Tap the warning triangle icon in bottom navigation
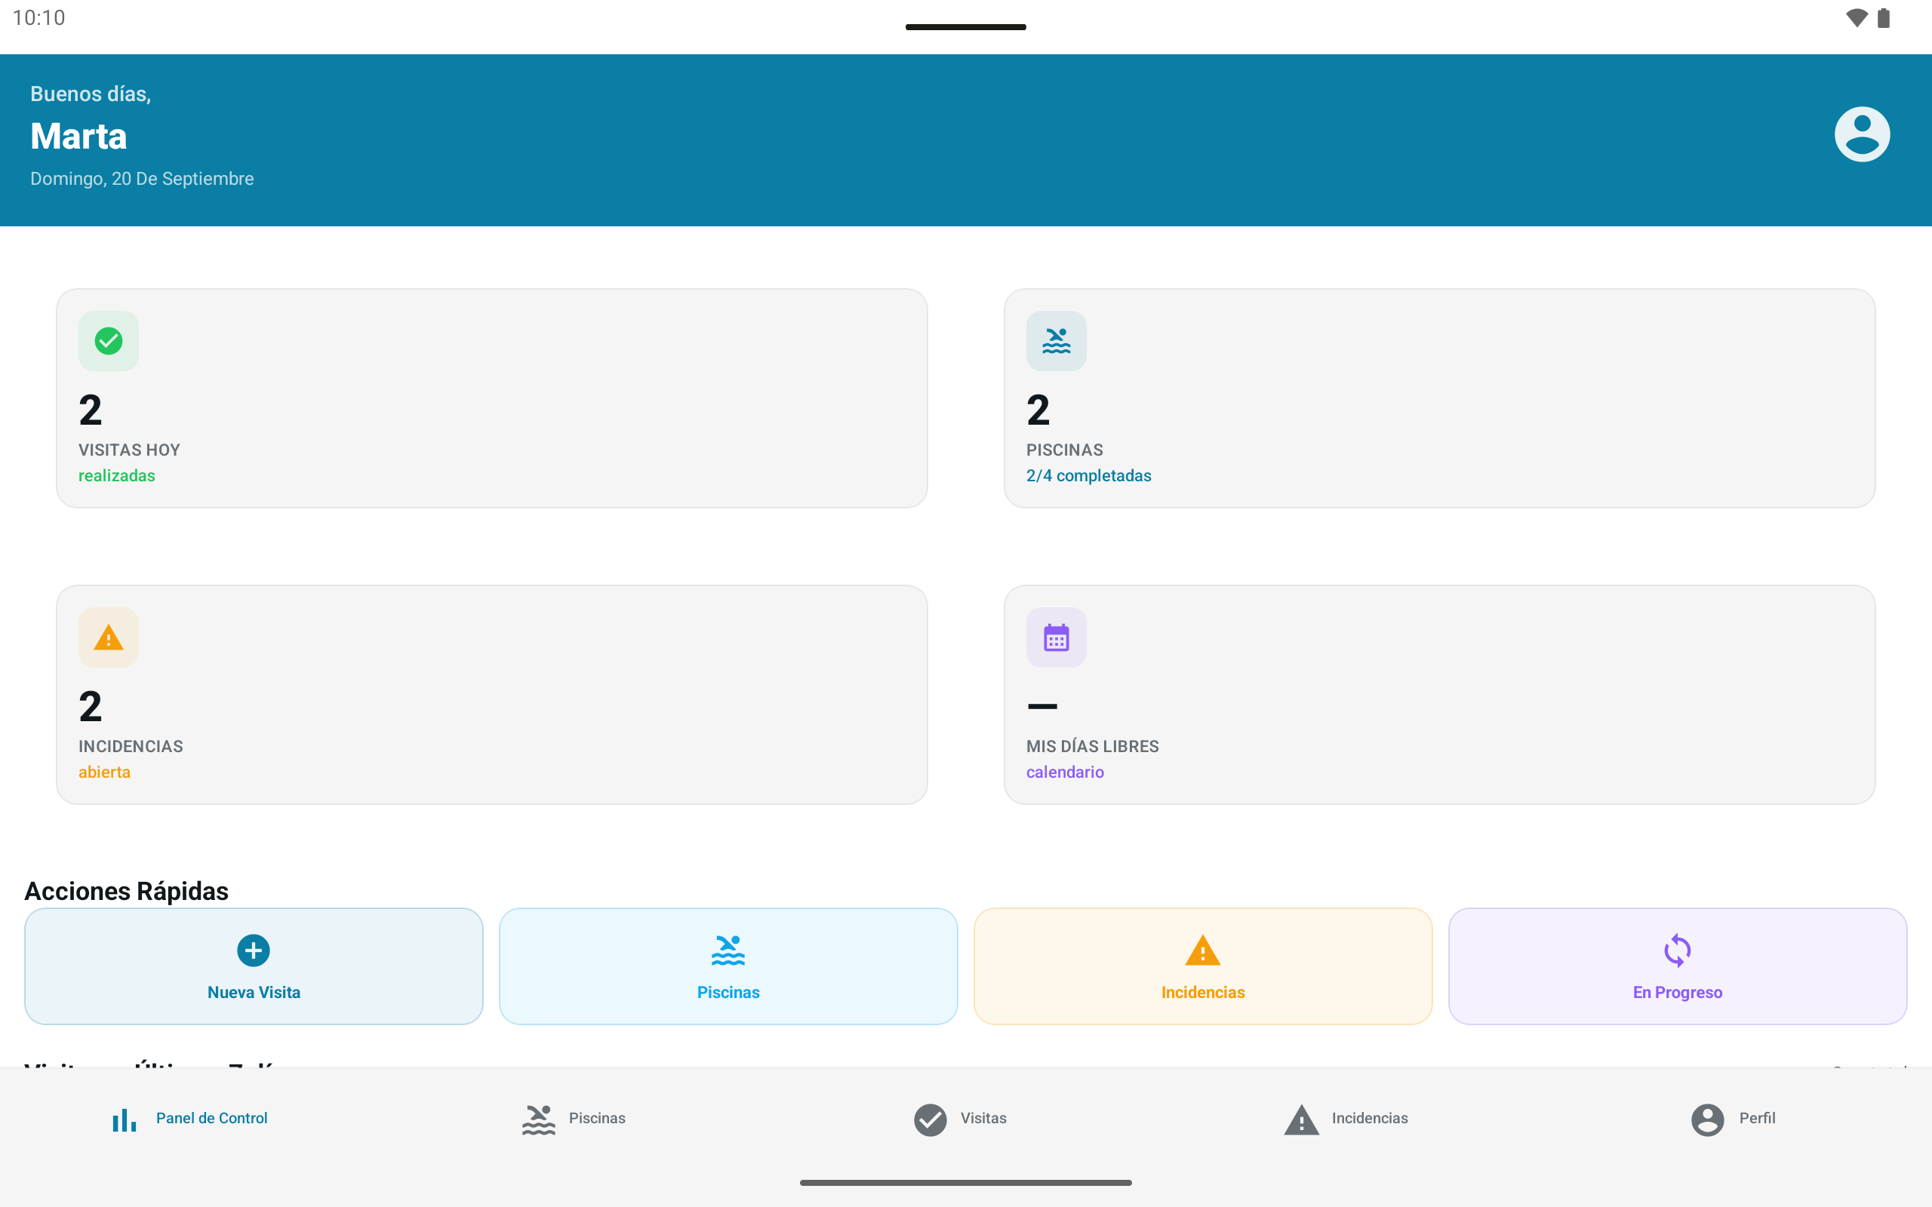This screenshot has width=1932, height=1207. click(x=1301, y=1119)
